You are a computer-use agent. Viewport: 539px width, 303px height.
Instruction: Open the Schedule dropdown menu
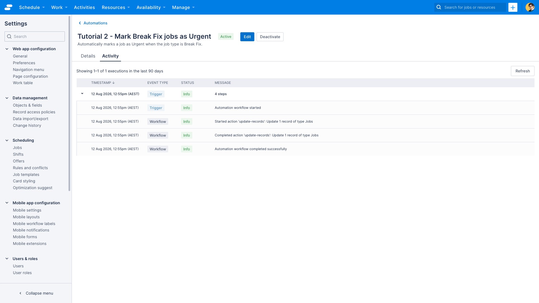[32, 7]
